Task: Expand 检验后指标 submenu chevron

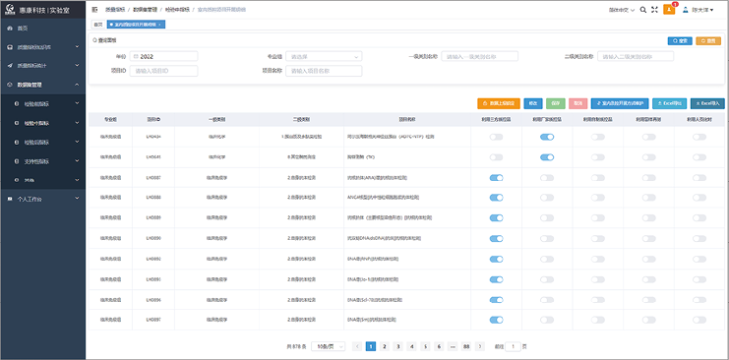Action: coord(77,143)
